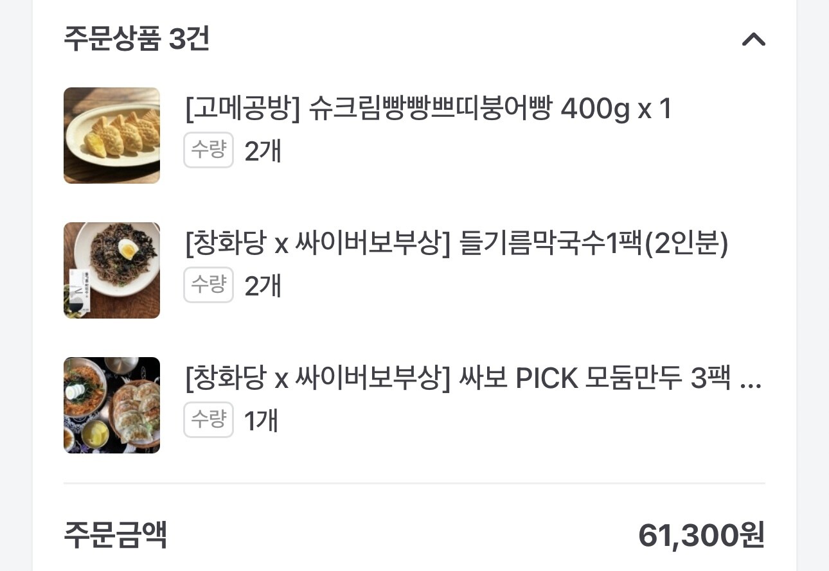This screenshot has width=829, height=571.
Task: Click first [창화당 x 싸이버보부상] brand tag on 막국수
Action: pos(318,244)
